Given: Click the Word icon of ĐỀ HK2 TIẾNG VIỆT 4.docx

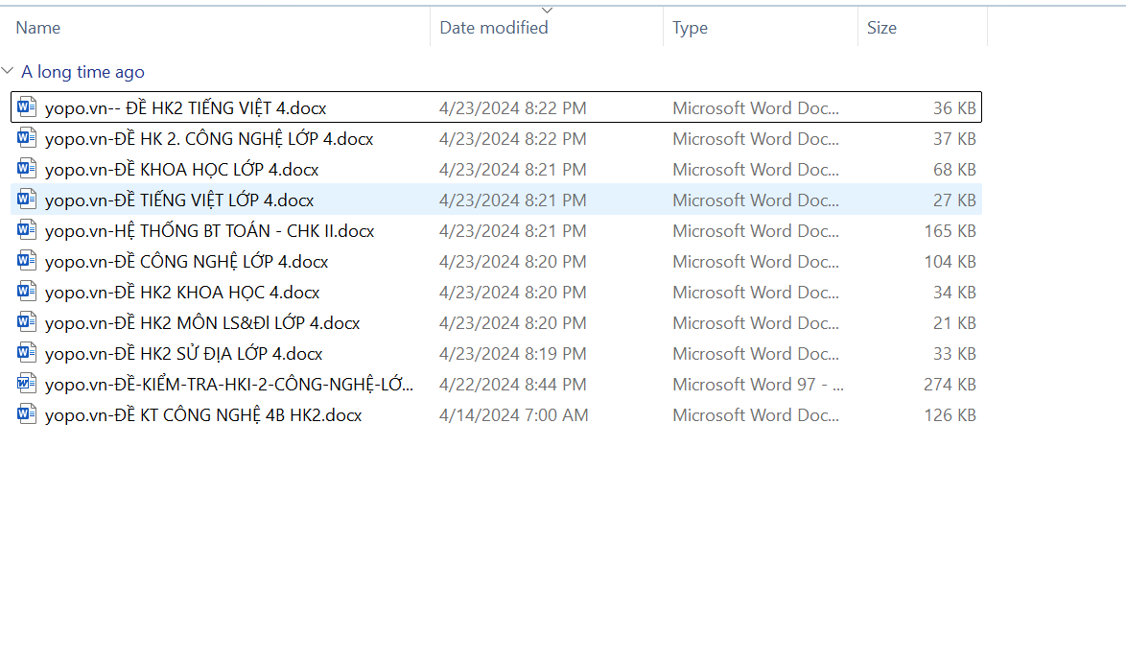Looking at the screenshot, I should point(27,107).
